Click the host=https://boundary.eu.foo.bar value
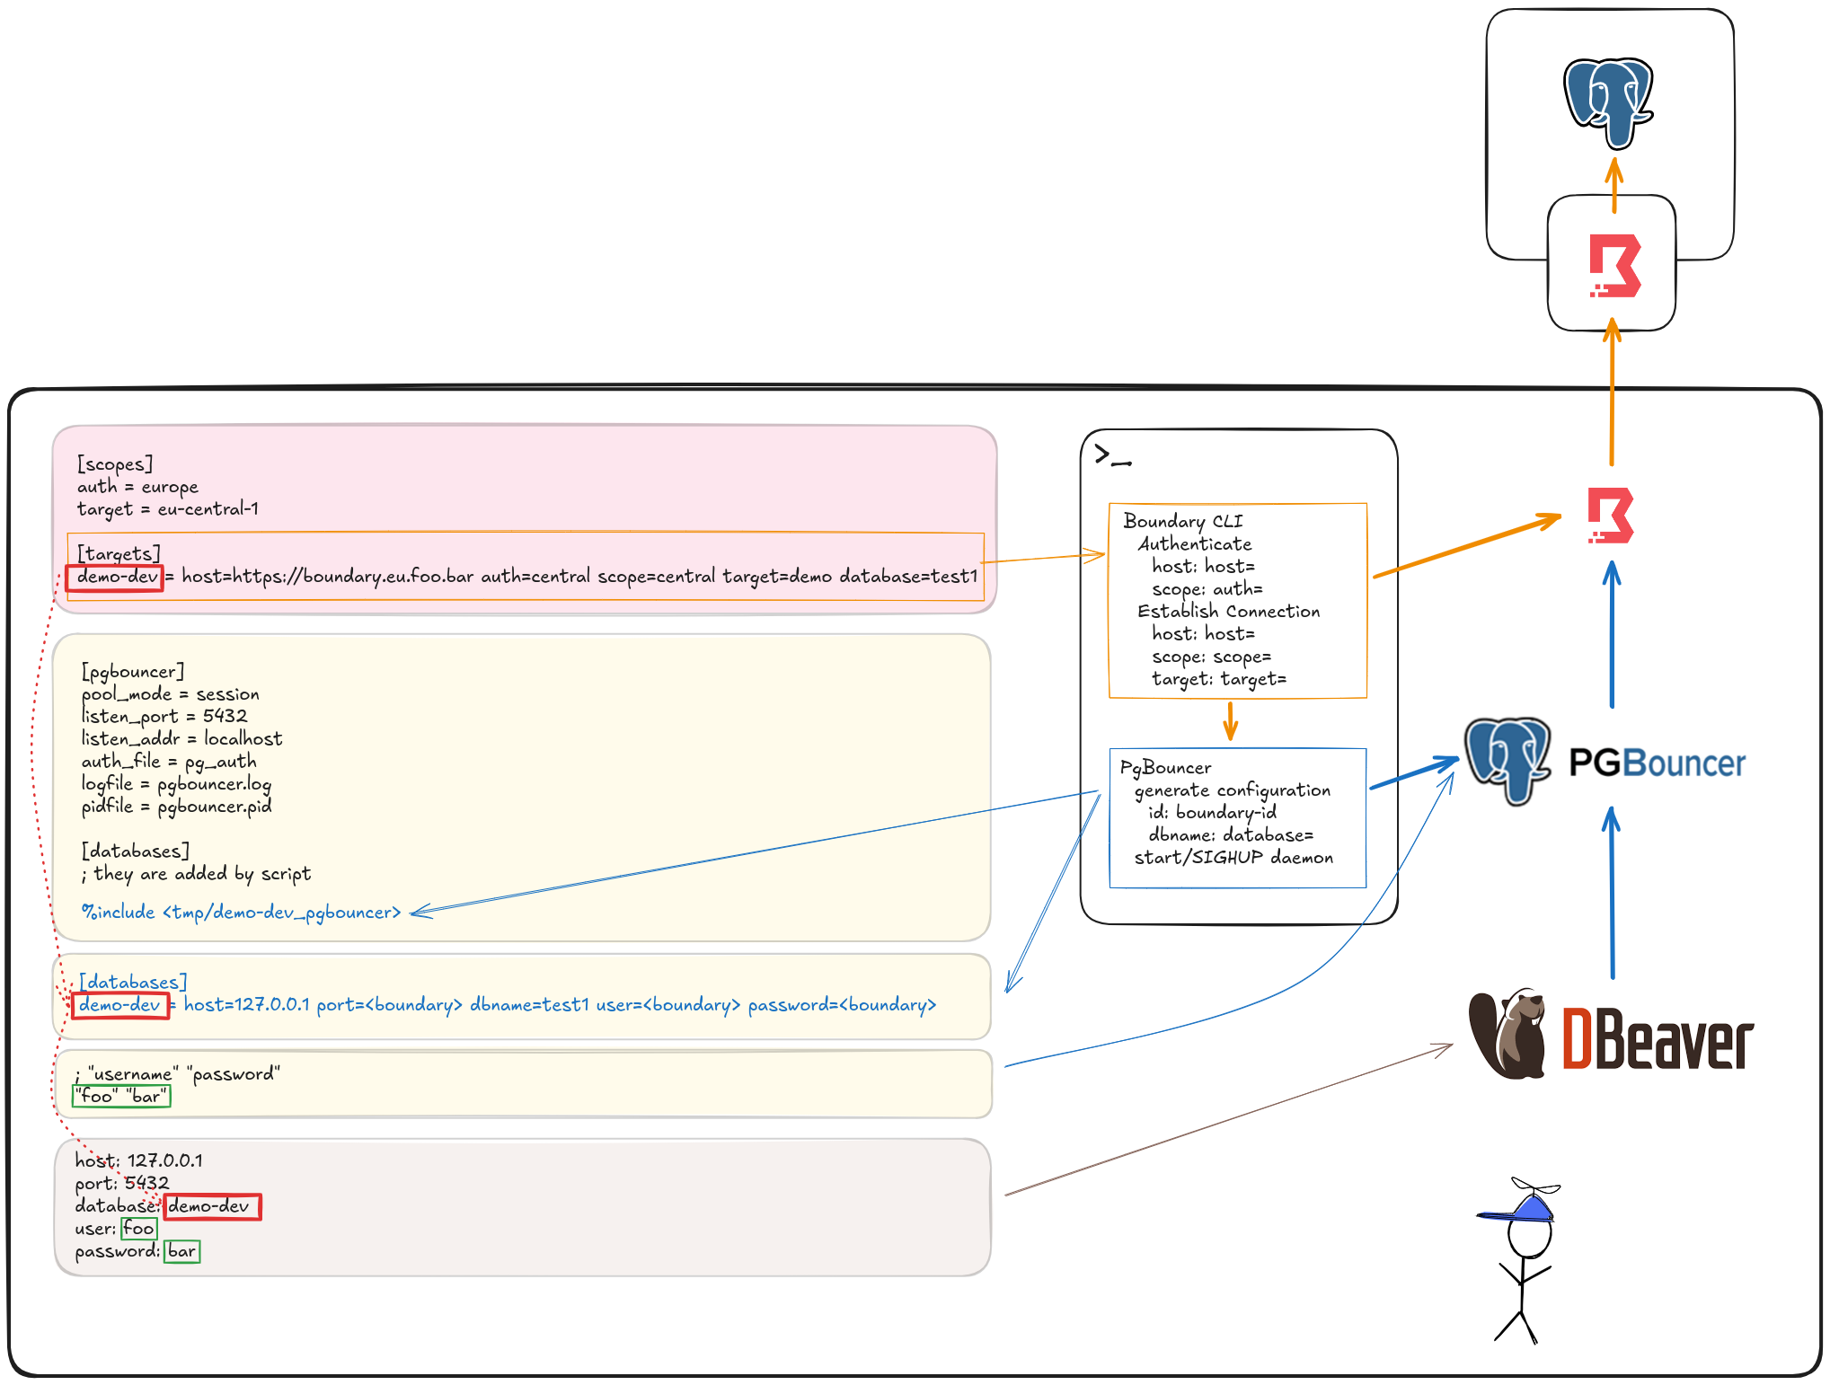Viewport: 1830px width, 1385px height. 327,577
